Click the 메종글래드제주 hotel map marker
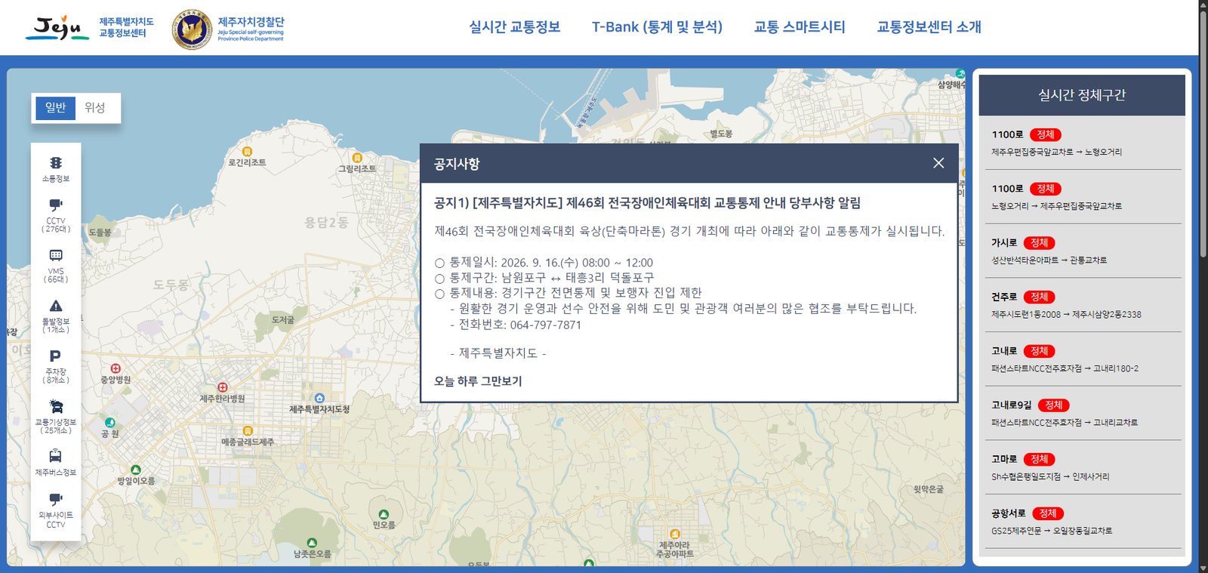 (248, 431)
